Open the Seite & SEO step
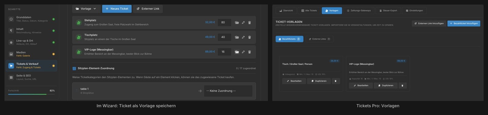 pyautogui.click(x=31, y=77)
